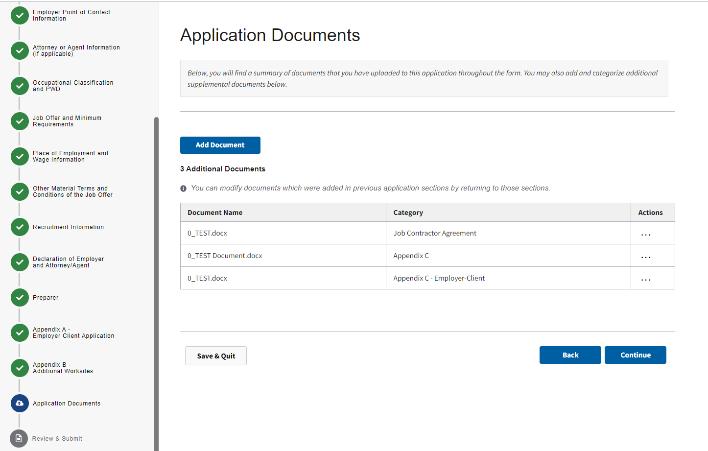The image size is (708, 451).
Task: Navigate to Place of Employment and Wage Information
Action: 70,156
